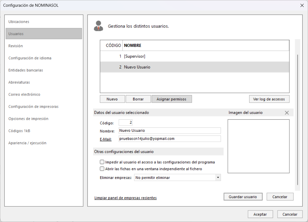Viewport: 308px width, 222px height.
Task: Click the Nombre input field
Action: click(170, 130)
